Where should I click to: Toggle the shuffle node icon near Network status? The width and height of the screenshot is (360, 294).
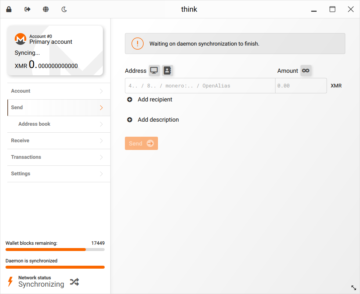[x=74, y=282]
